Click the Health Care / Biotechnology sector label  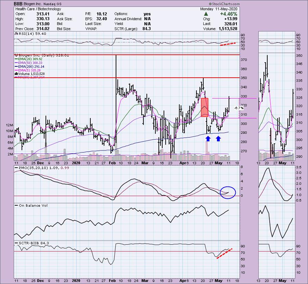coord(38,9)
